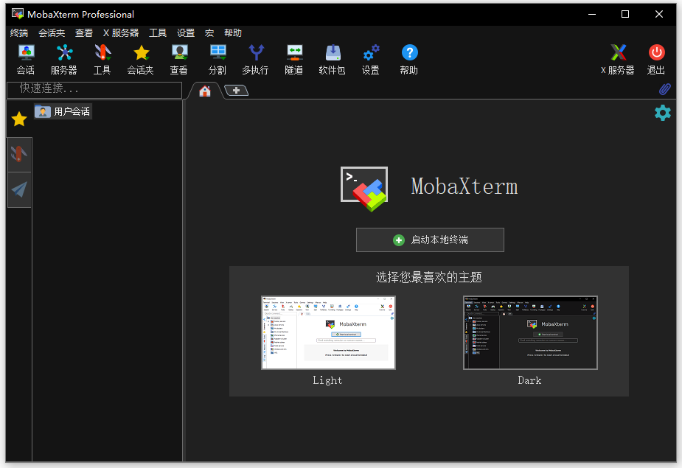Open the 隧道 (Tunneling) toolbar icon
This screenshot has width=682, height=468.
[x=293, y=60]
